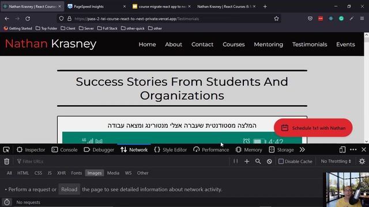Open the Performance tab

pyautogui.click(x=211, y=149)
